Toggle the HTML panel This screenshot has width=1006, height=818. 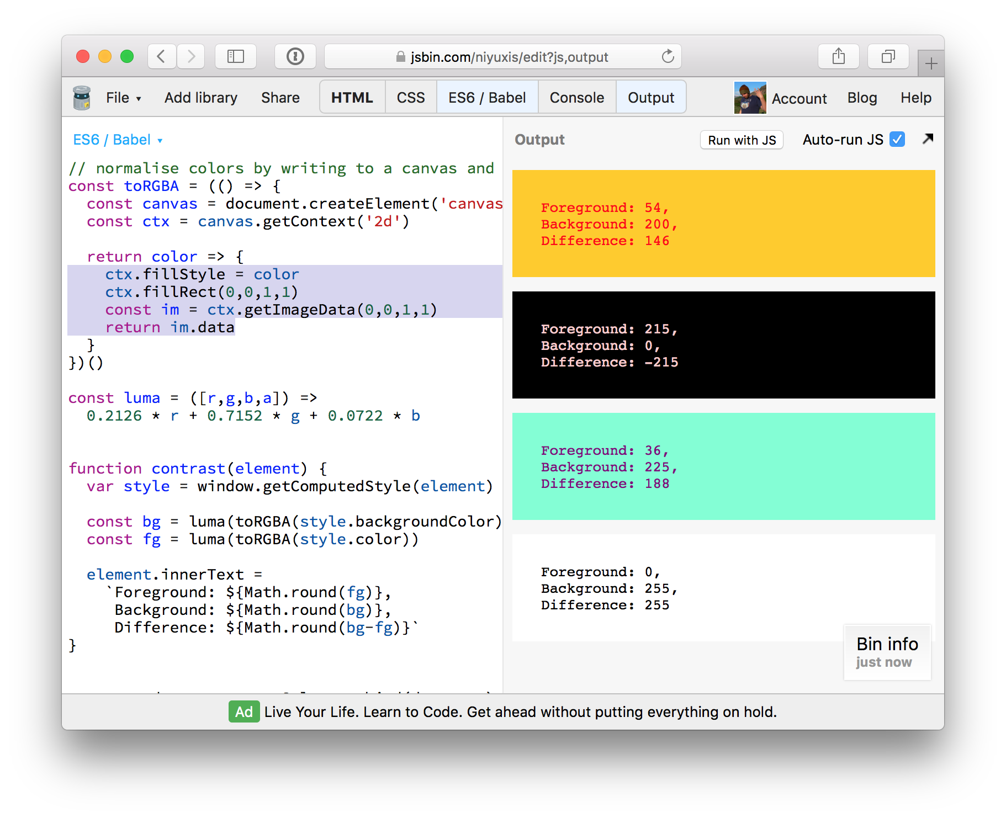point(352,98)
